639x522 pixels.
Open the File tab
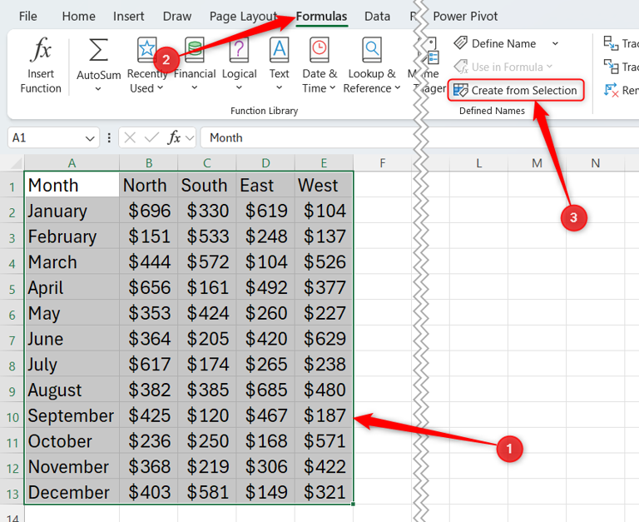point(27,17)
